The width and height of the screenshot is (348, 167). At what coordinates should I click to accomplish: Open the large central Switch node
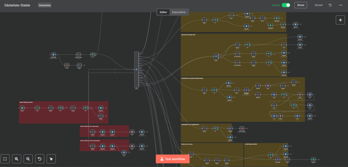click(137, 69)
